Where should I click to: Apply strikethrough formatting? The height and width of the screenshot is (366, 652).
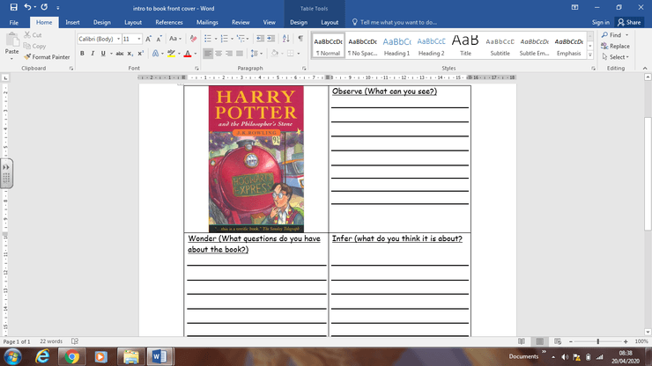point(120,53)
